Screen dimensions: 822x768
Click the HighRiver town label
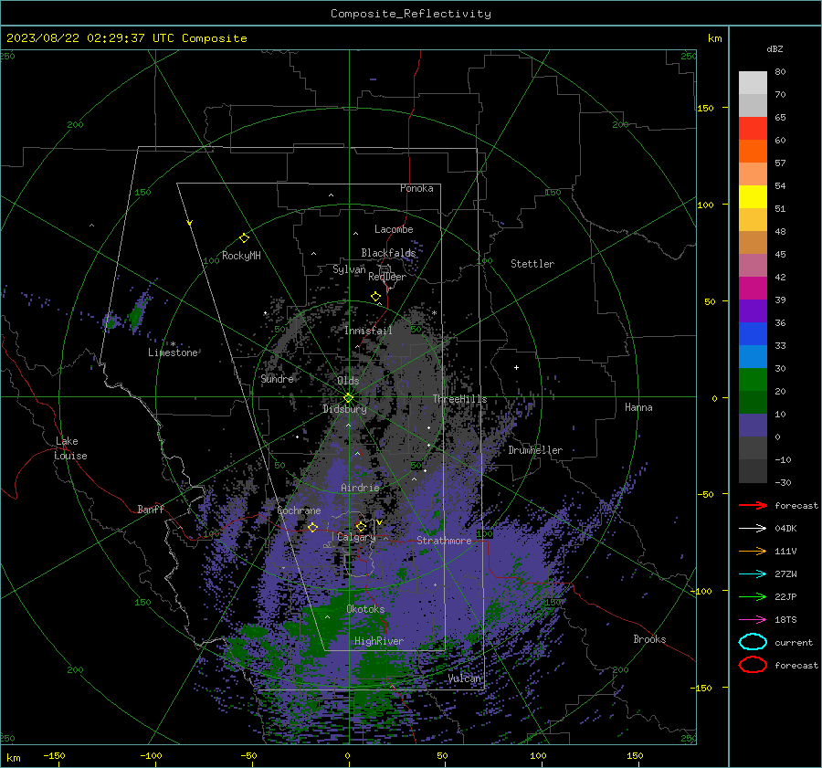[379, 641]
